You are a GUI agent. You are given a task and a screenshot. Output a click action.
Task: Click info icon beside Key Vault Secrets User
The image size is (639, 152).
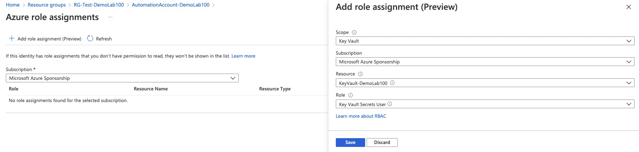click(x=390, y=104)
